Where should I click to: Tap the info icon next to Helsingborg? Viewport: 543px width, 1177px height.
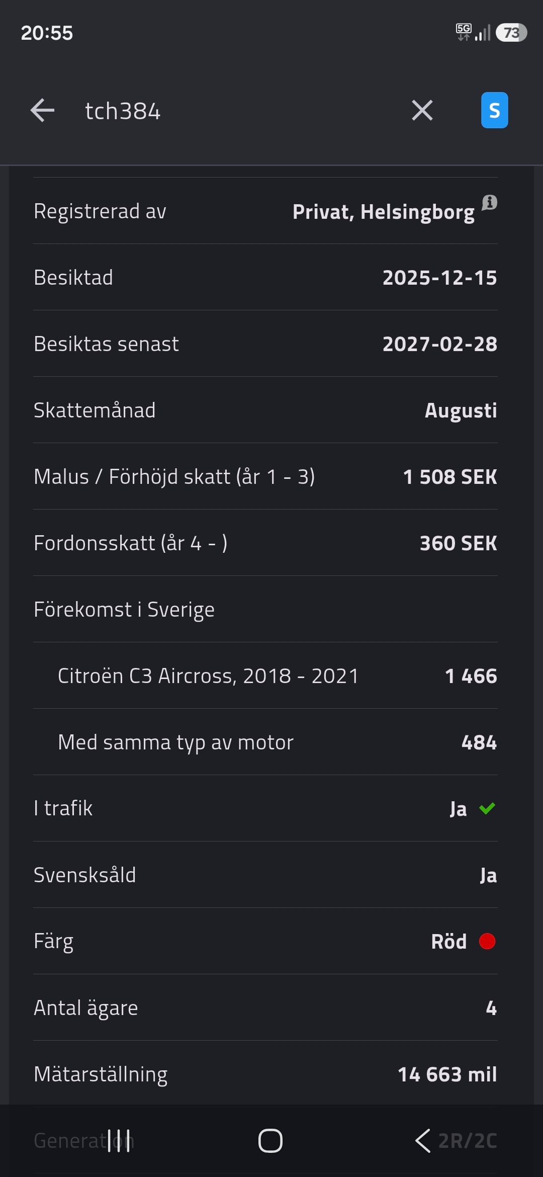point(490,203)
